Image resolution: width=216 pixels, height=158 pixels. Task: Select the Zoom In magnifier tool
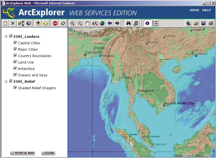[72, 23]
